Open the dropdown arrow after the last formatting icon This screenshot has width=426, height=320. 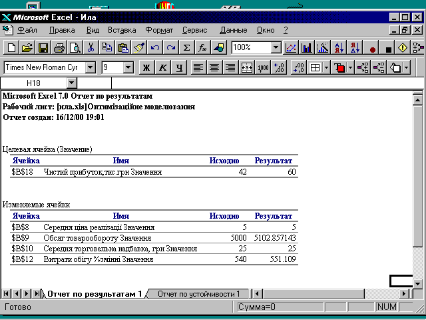pos(406,67)
